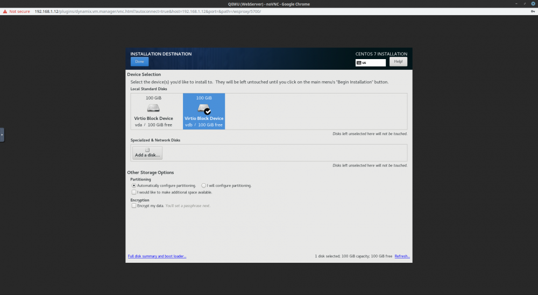Viewport: 538px width, 295px height.
Task: Select Automatically configure partitioning radio
Action: (134, 185)
